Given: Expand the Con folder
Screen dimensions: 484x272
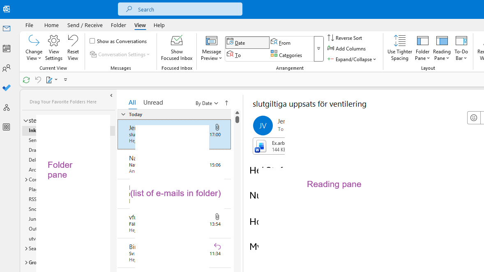Looking at the screenshot, I should (26, 179).
